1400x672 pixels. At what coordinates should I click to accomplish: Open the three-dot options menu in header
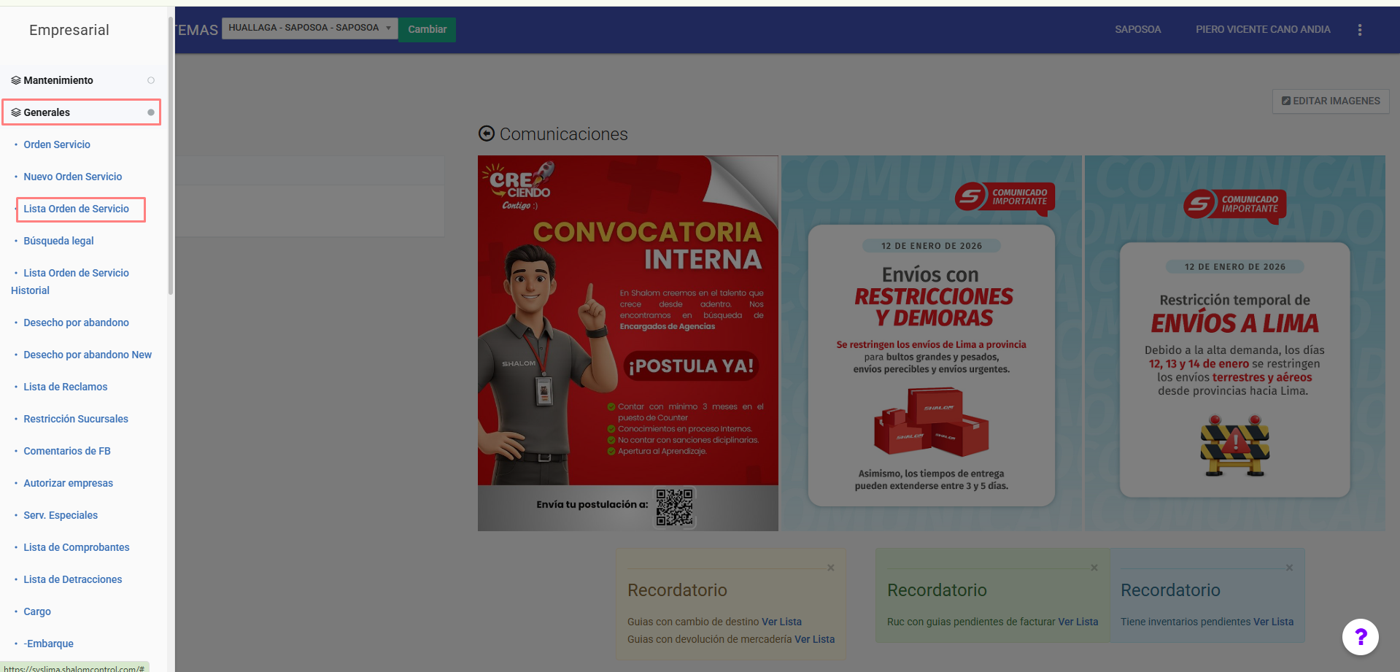tap(1359, 30)
